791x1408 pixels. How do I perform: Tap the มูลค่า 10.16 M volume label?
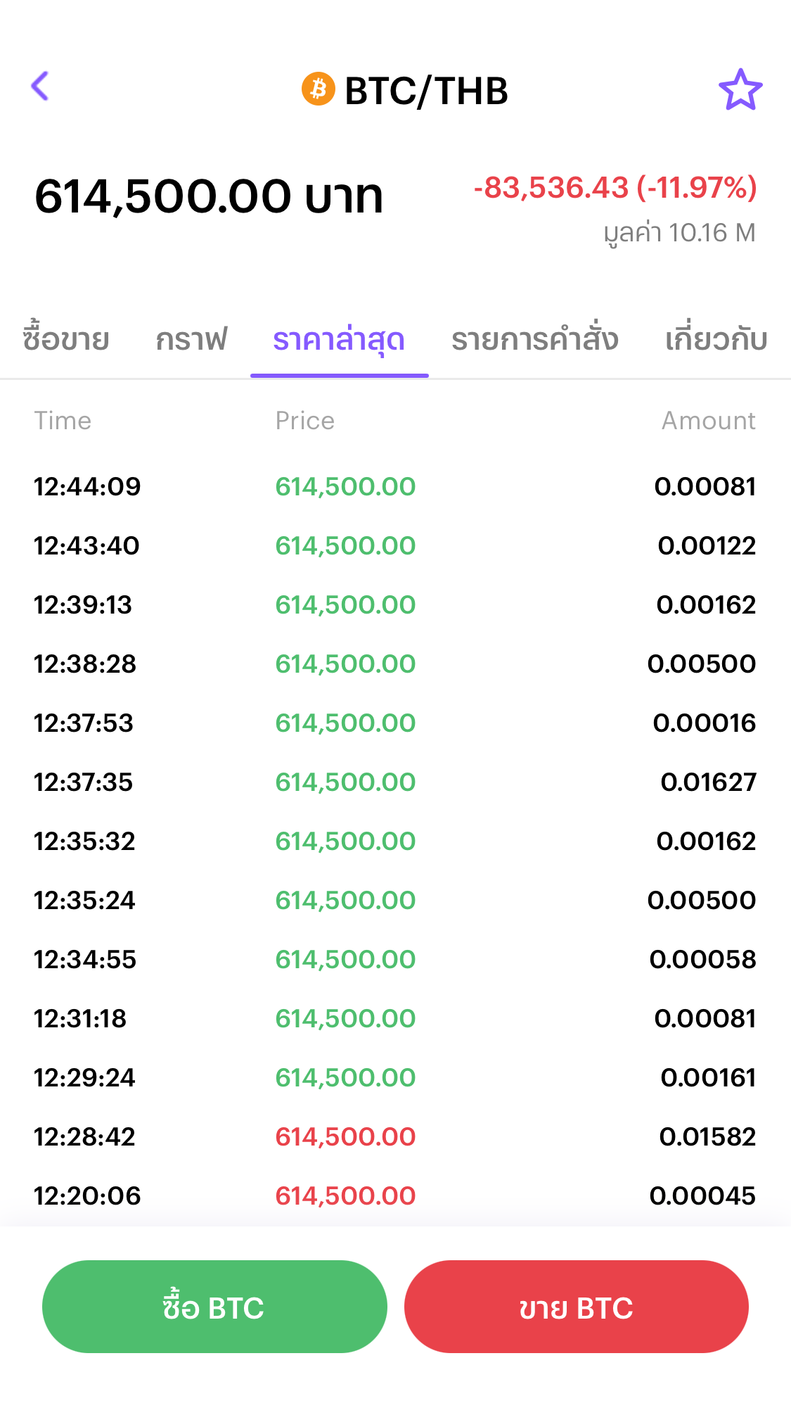point(679,233)
